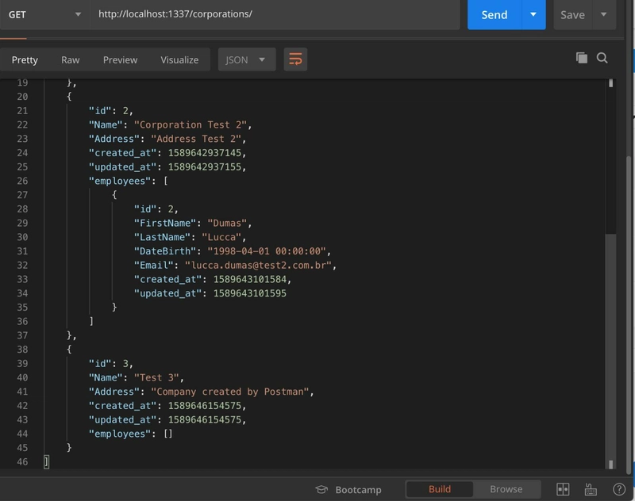Click the "Email" key on line 32
This screenshot has width=635, height=501.
pos(153,266)
